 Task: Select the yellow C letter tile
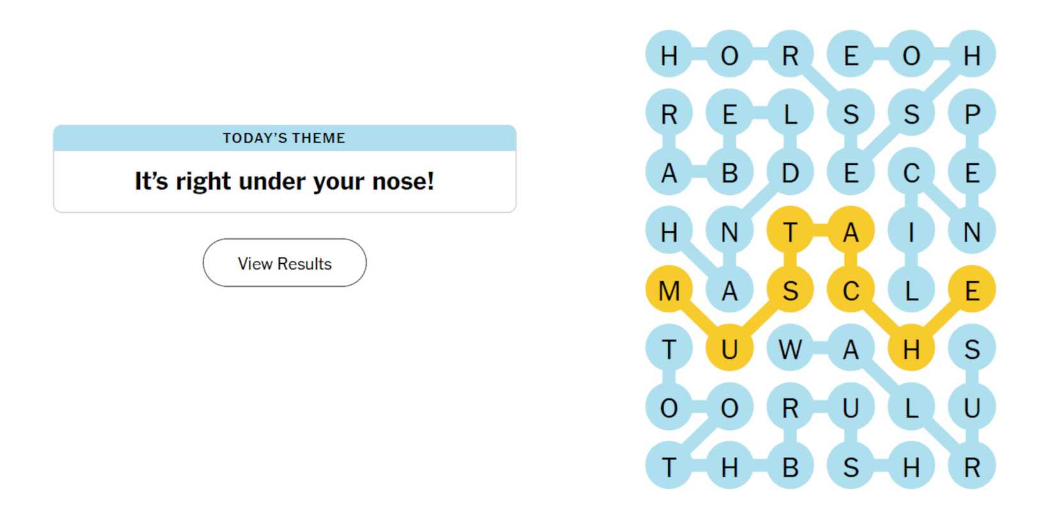click(x=851, y=291)
